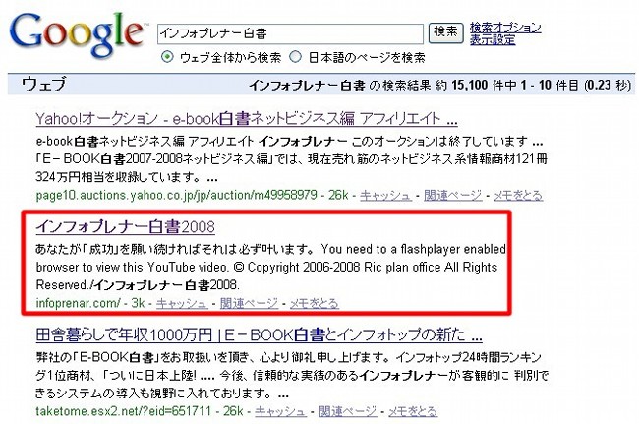Image resolution: width=639 pixels, height=424 pixels.
Task: Open the 検索オプション link
Action: click(505, 28)
